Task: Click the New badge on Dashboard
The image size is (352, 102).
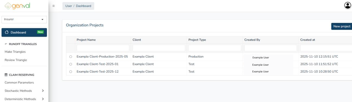Action: (40, 32)
